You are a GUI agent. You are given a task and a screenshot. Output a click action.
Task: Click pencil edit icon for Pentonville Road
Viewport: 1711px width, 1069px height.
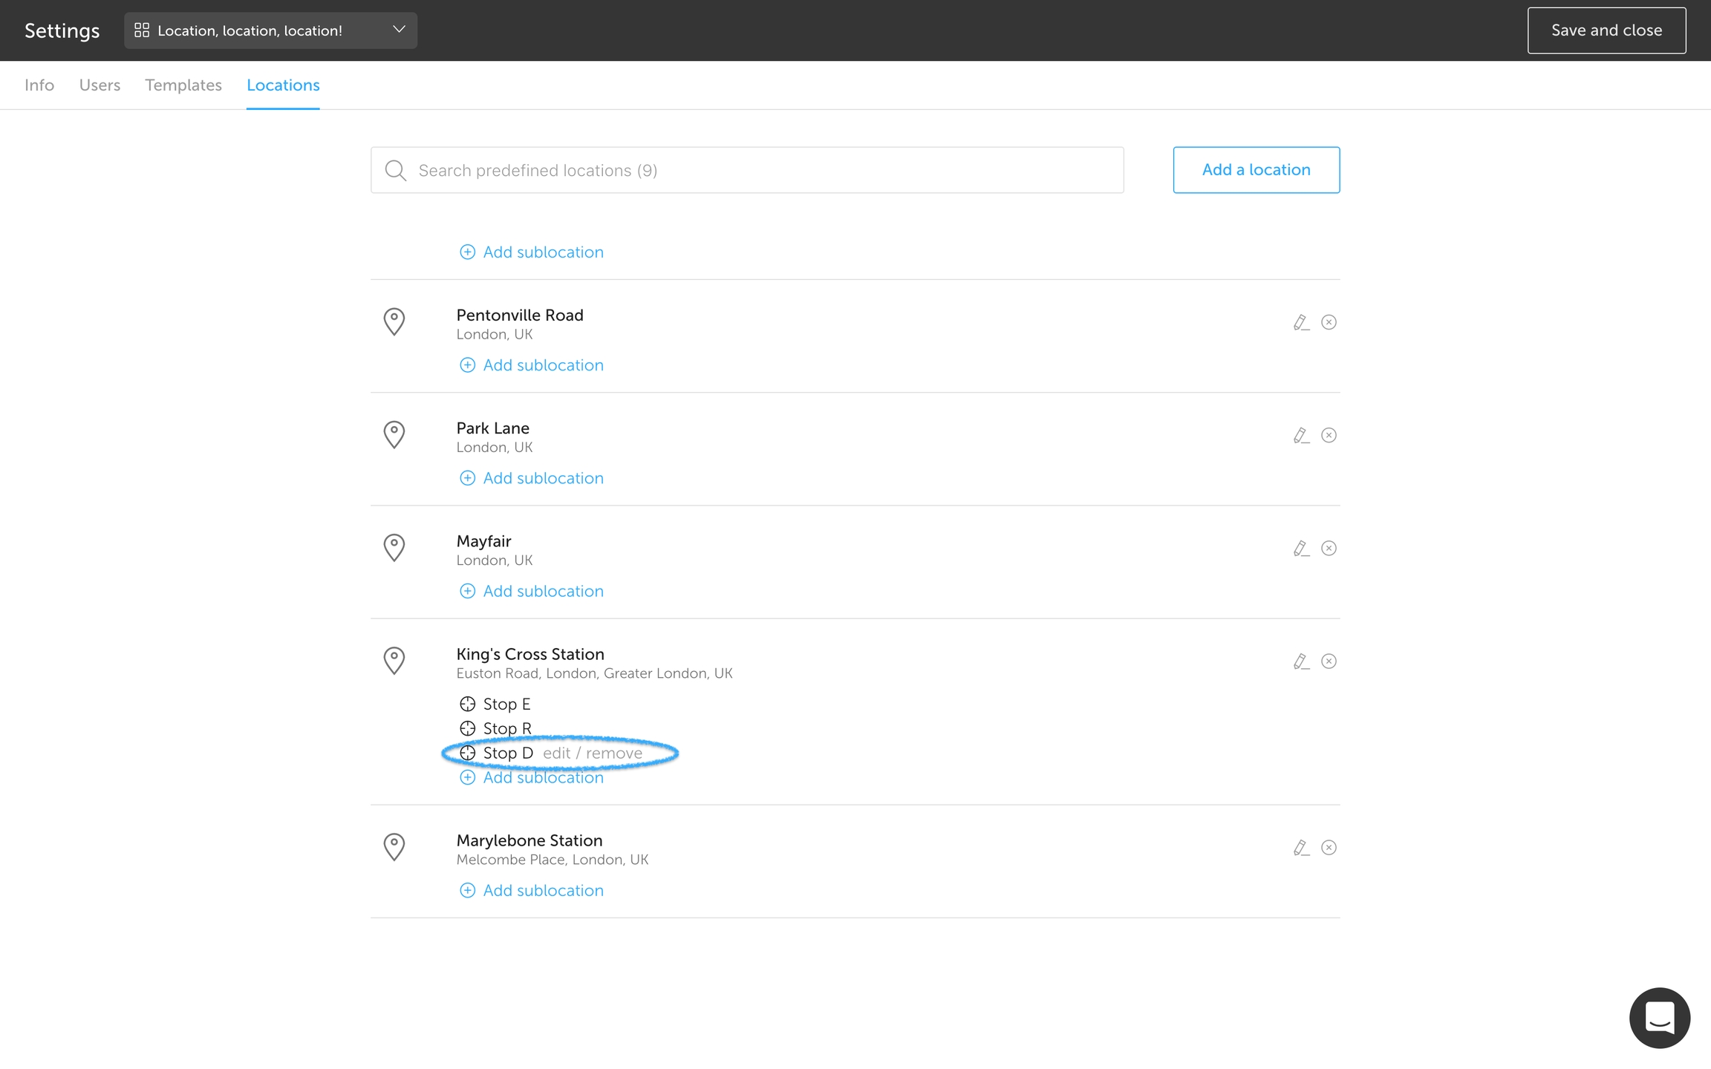1301,322
